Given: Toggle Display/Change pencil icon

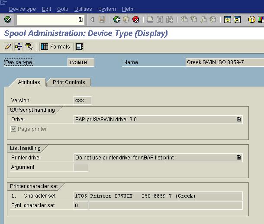Looking at the screenshot, I should pyautogui.click(x=8, y=46).
